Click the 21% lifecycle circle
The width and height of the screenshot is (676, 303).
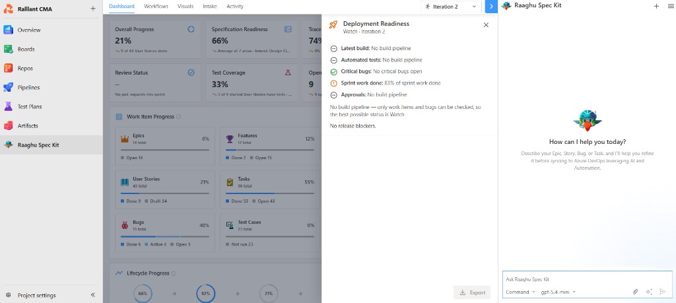point(269,294)
